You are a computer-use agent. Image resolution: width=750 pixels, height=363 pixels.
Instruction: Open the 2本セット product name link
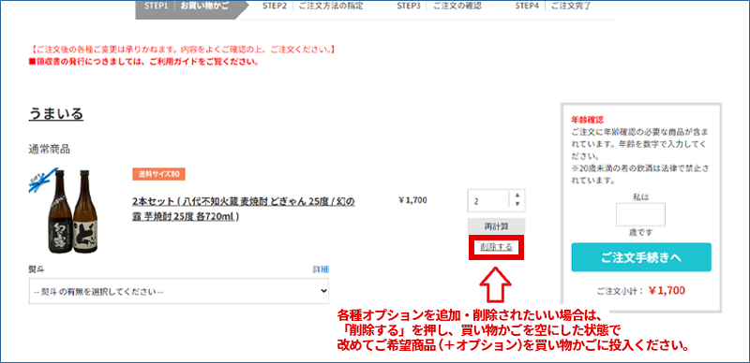coord(244,209)
